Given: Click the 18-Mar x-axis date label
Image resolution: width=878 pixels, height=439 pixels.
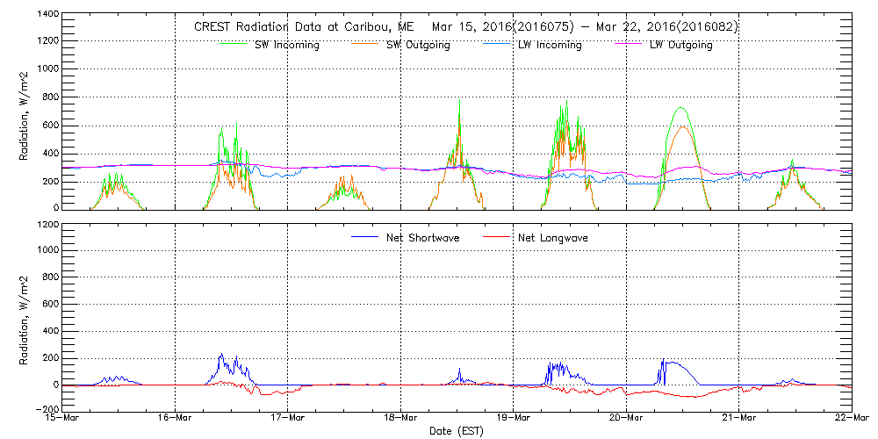Looking at the screenshot, I should [401, 419].
